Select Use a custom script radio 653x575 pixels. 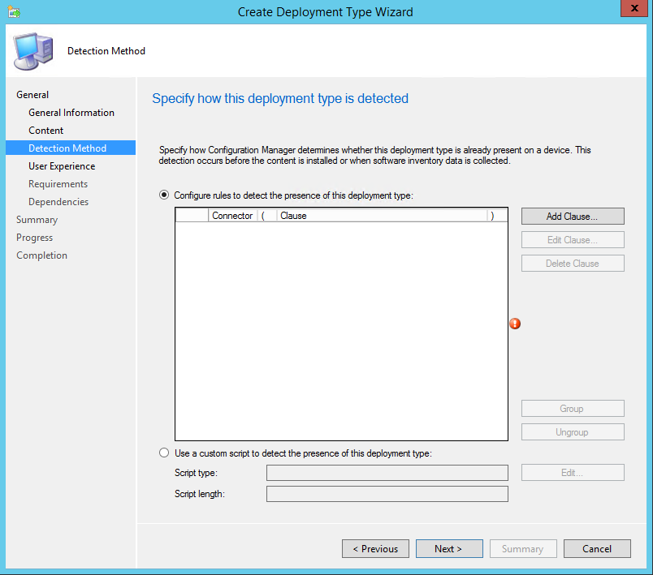[164, 453]
